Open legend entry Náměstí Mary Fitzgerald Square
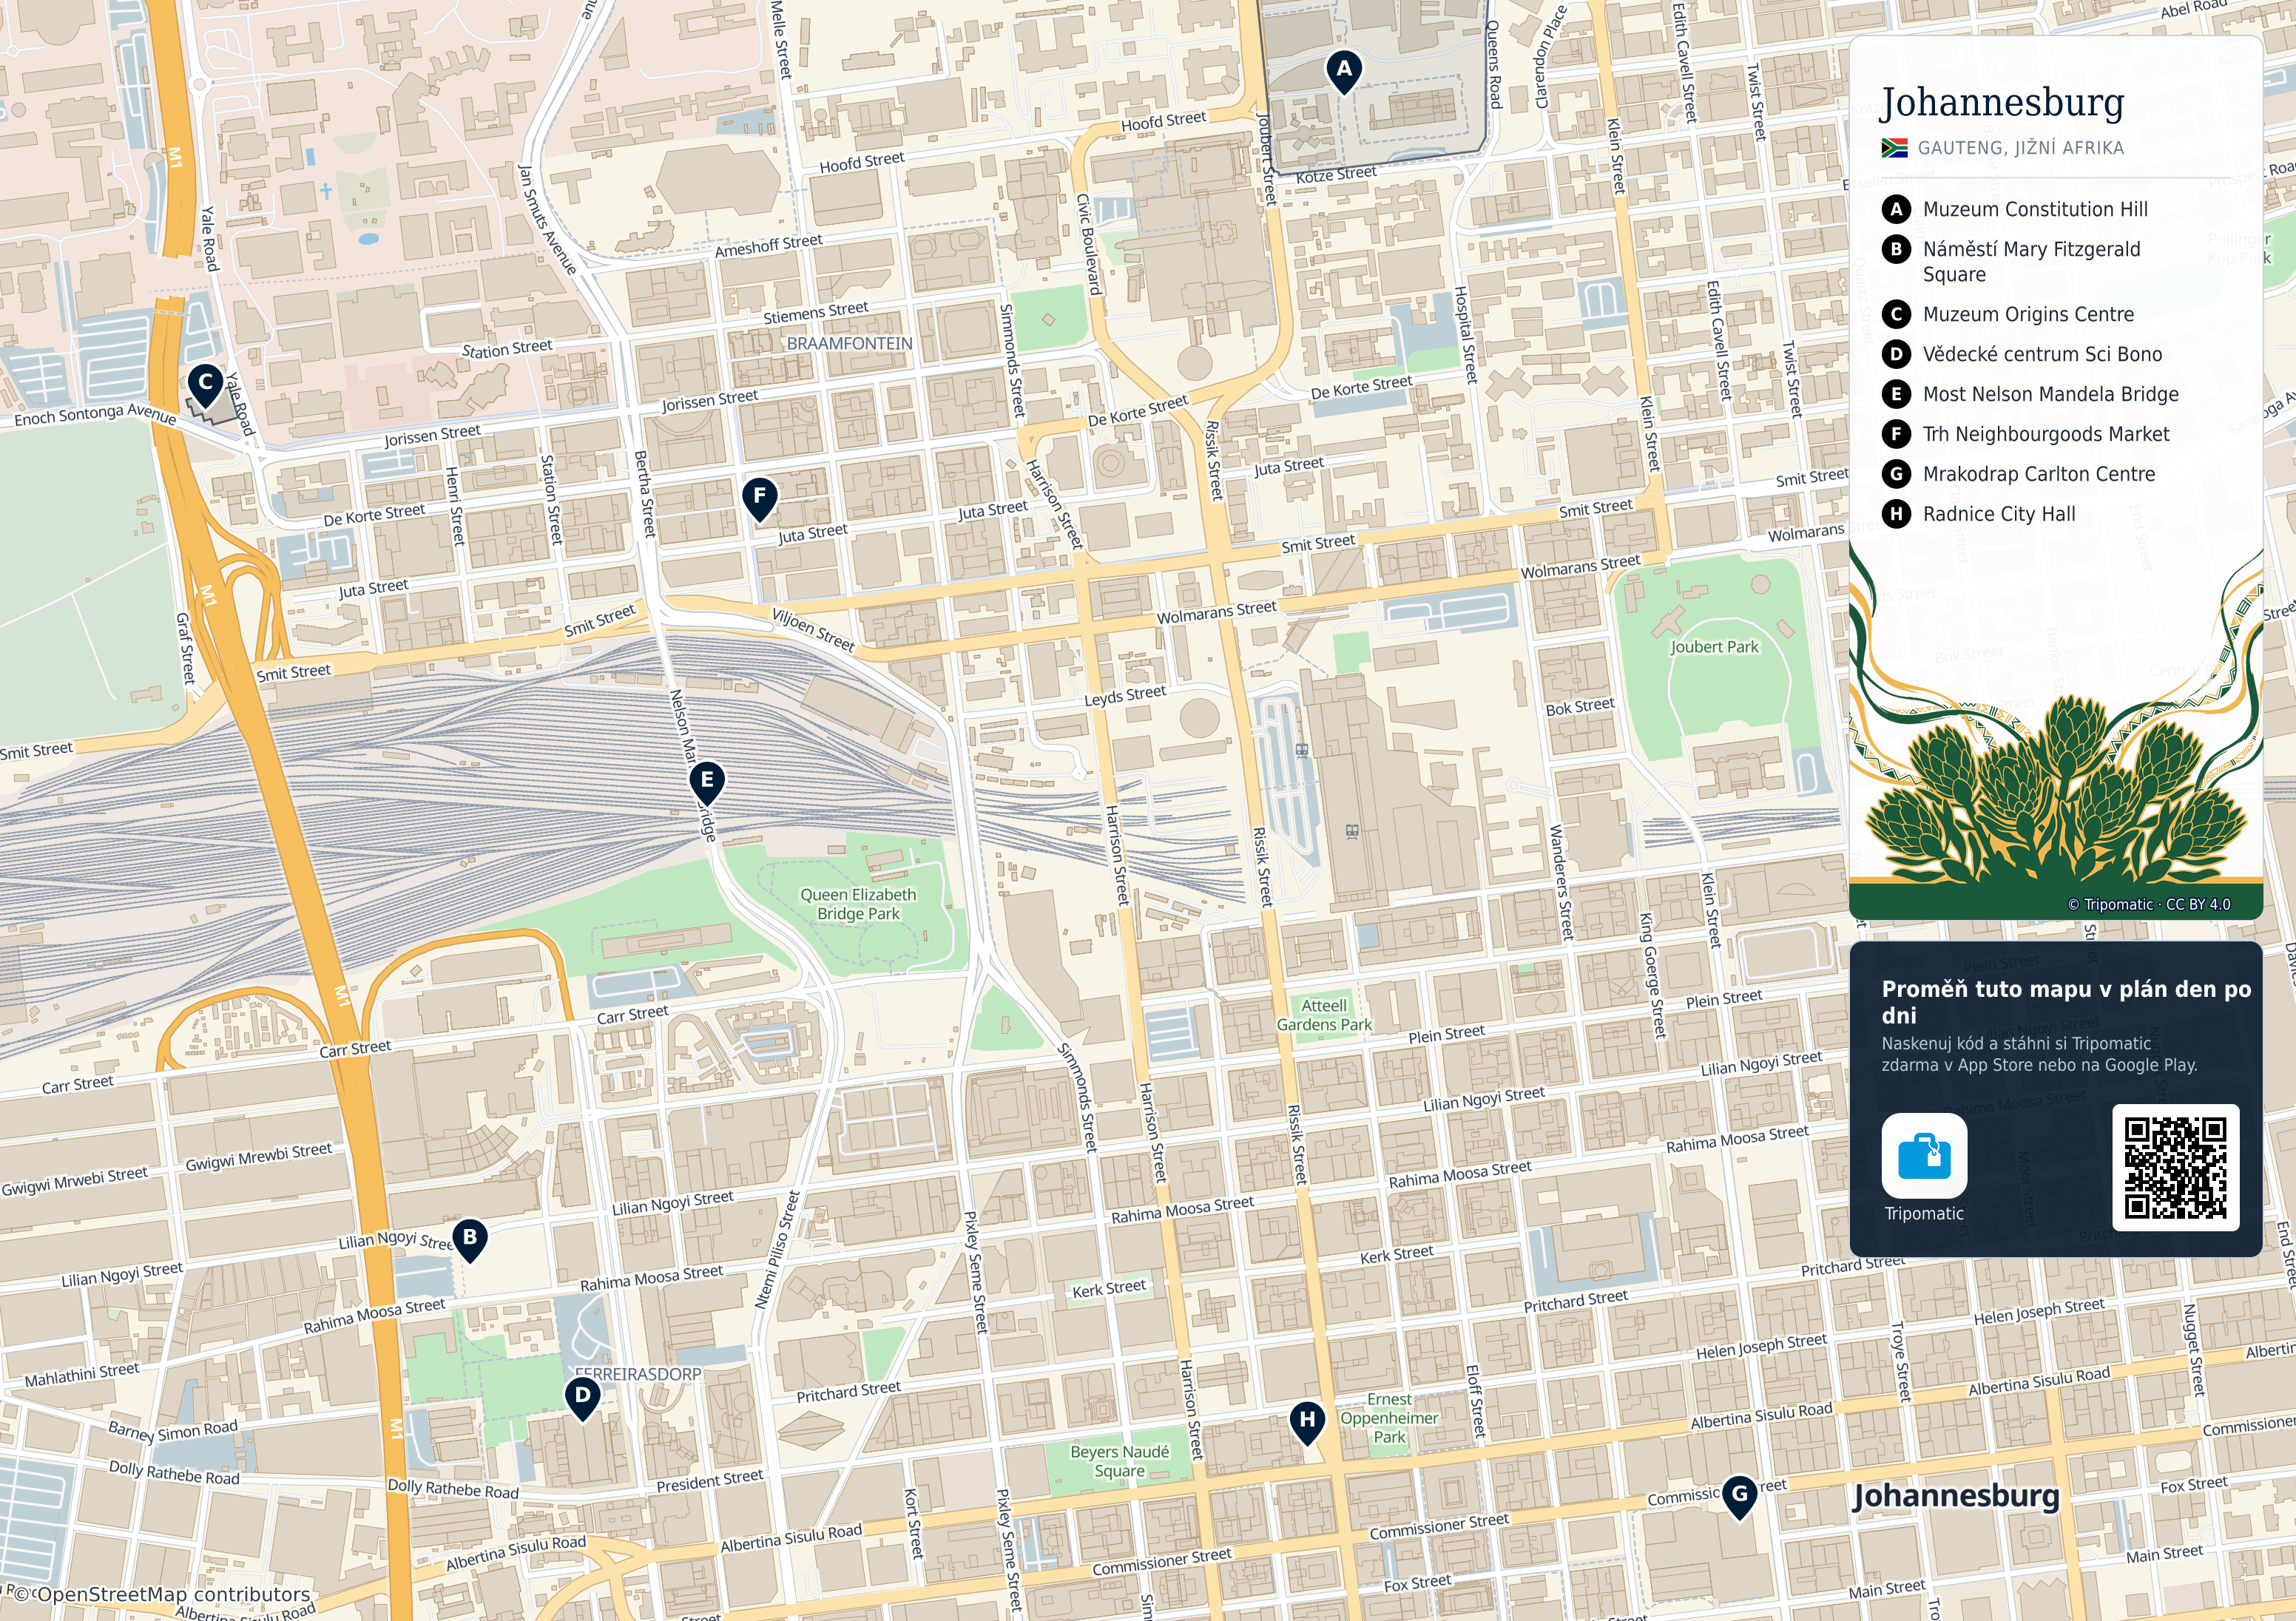Screen dimensions: 2296x1621 [x=2032, y=261]
